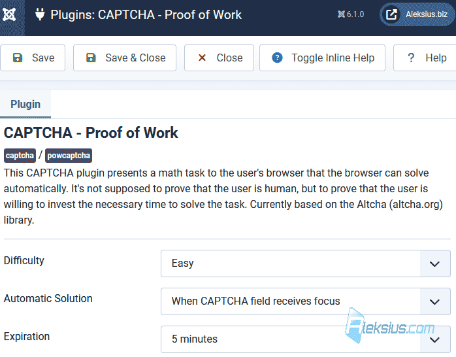
Task: Click the Joomla 6.1.0 version badge
Action: click(x=351, y=14)
